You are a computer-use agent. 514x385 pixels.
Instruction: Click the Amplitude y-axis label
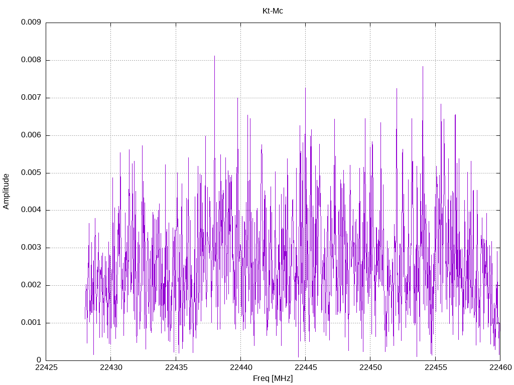(6, 191)
